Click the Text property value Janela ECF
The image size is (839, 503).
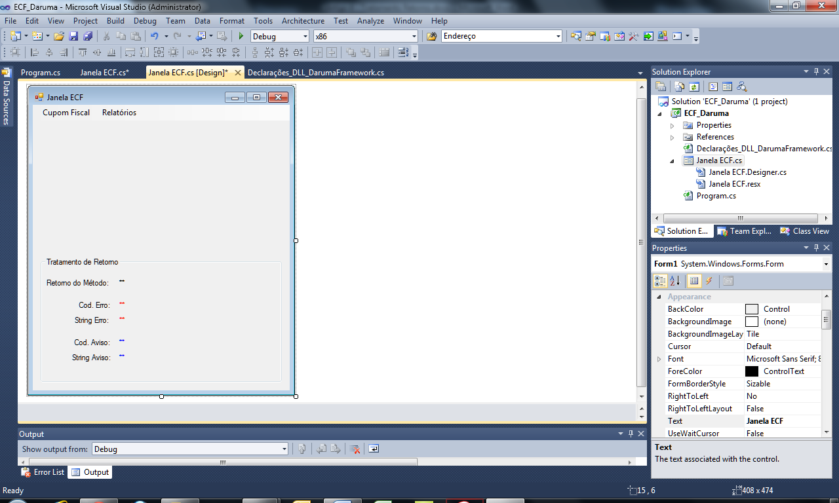pos(783,421)
